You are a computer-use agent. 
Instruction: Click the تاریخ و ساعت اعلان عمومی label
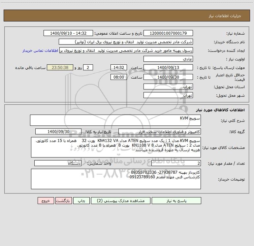tap(118, 33)
